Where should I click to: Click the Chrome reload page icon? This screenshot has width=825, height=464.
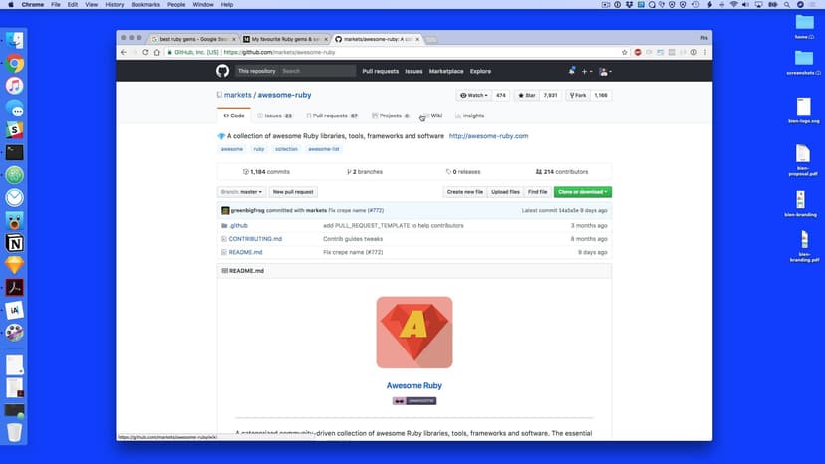[x=145, y=52]
